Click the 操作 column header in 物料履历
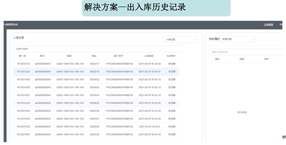 tap(217, 59)
